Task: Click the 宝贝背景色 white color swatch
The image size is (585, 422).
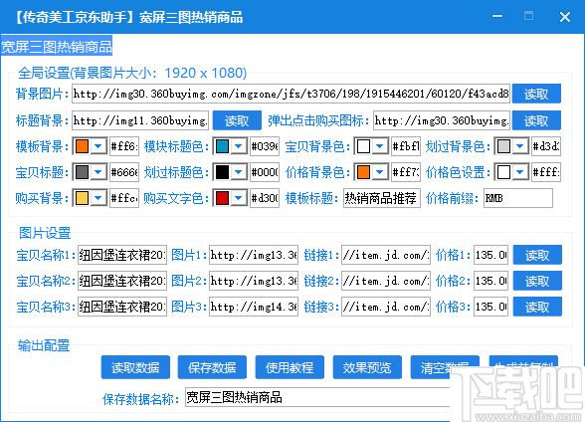Action: pos(363,146)
